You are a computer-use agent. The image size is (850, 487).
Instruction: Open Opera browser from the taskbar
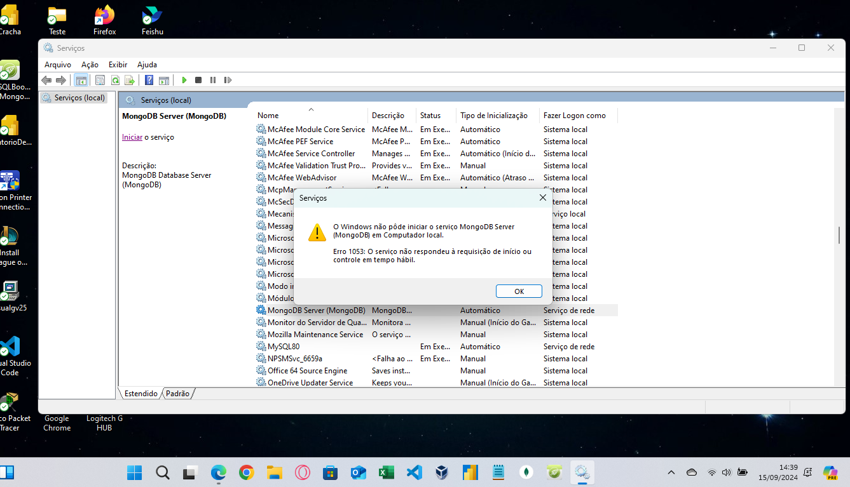[302, 472]
